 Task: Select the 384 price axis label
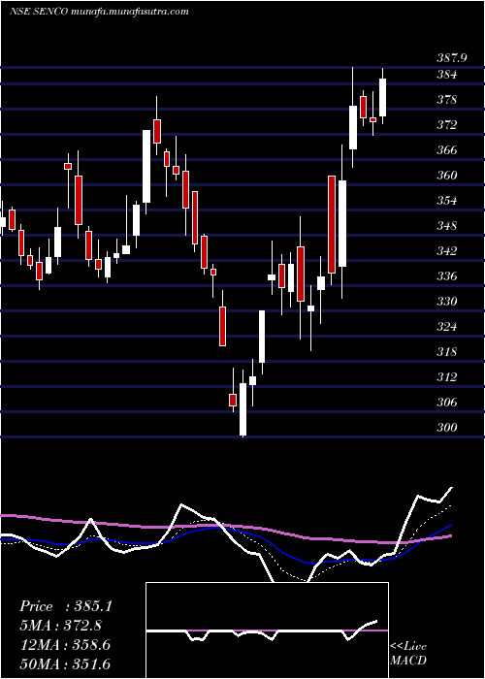447,75
